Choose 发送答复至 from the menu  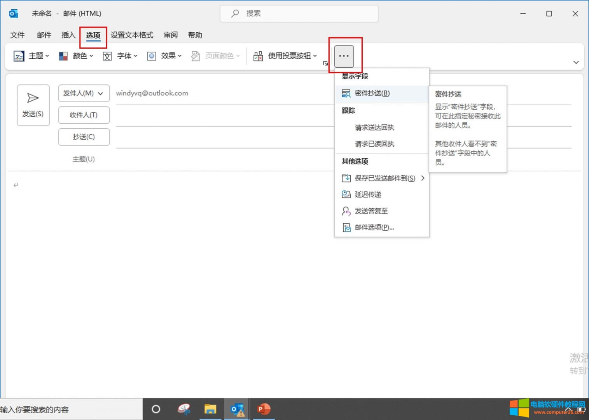pos(382,211)
